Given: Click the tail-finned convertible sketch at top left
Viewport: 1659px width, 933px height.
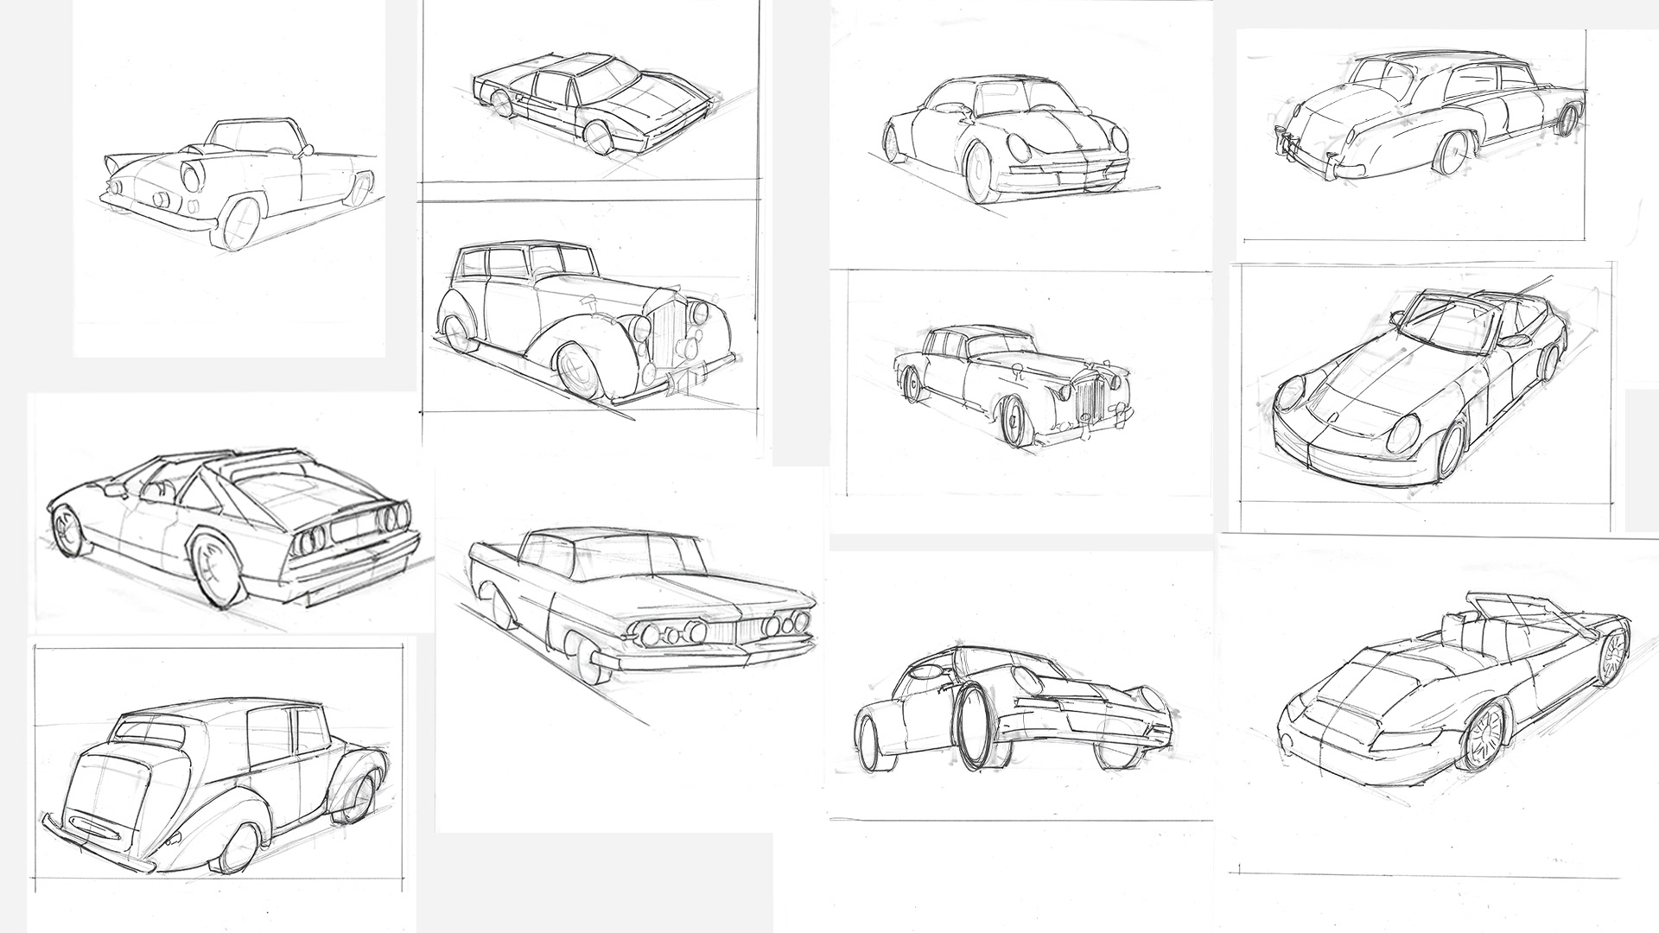Looking at the screenshot, I should pos(238,181).
